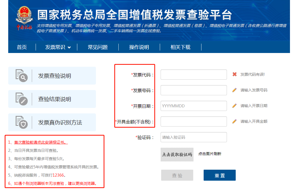Screen dimensions: 296x190
Task: Open 发票真伪识别方法 sidebar button
Action: (52, 122)
